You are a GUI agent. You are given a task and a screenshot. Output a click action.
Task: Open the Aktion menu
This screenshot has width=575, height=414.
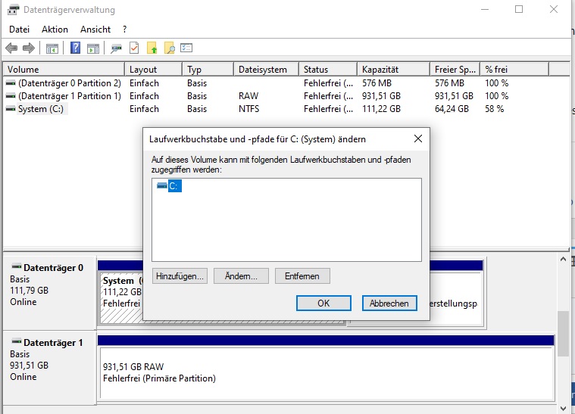55,30
